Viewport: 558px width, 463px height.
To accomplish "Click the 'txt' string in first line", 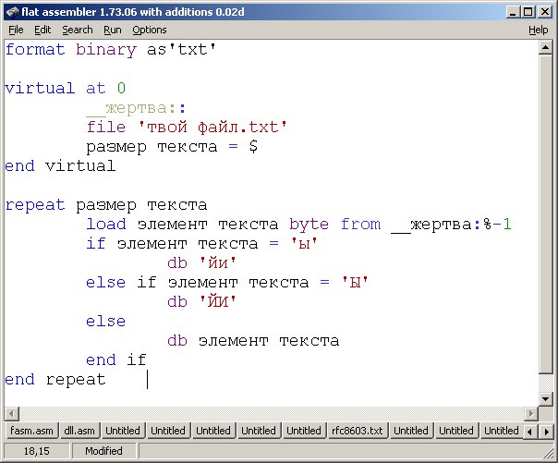I will coord(192,50).
